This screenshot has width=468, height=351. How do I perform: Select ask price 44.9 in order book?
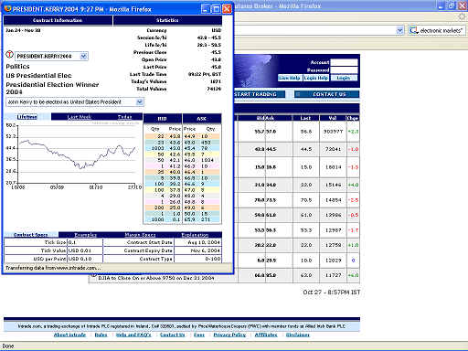[189, 136]
